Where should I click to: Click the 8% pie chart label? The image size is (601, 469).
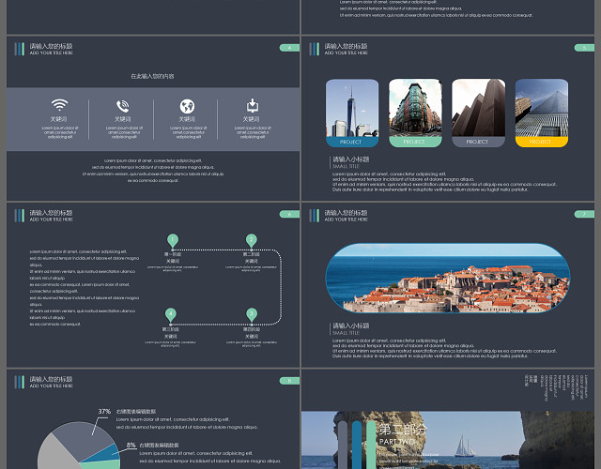[x=131, y=446]
